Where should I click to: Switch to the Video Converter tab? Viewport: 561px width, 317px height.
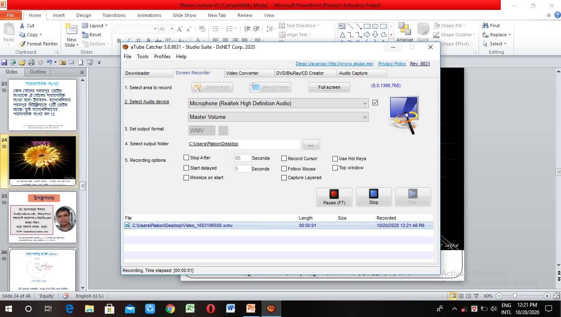click(x=249, y=73)
